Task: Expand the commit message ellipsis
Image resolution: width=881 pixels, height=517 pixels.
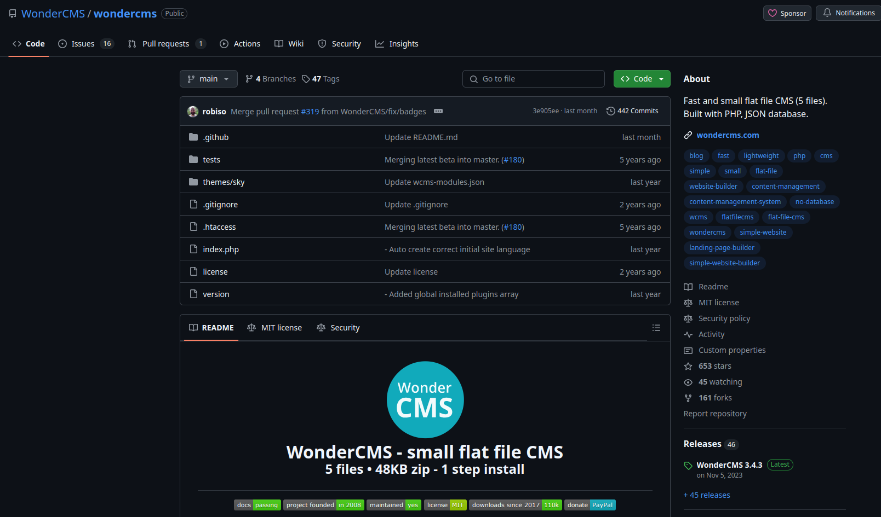Action: (438, 111)
